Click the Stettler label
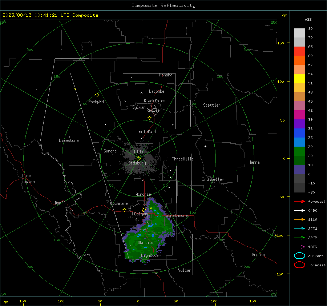Image resolution: width=327 pixels, height=306 pixels. pyautogui.click(x=212, y=105)
